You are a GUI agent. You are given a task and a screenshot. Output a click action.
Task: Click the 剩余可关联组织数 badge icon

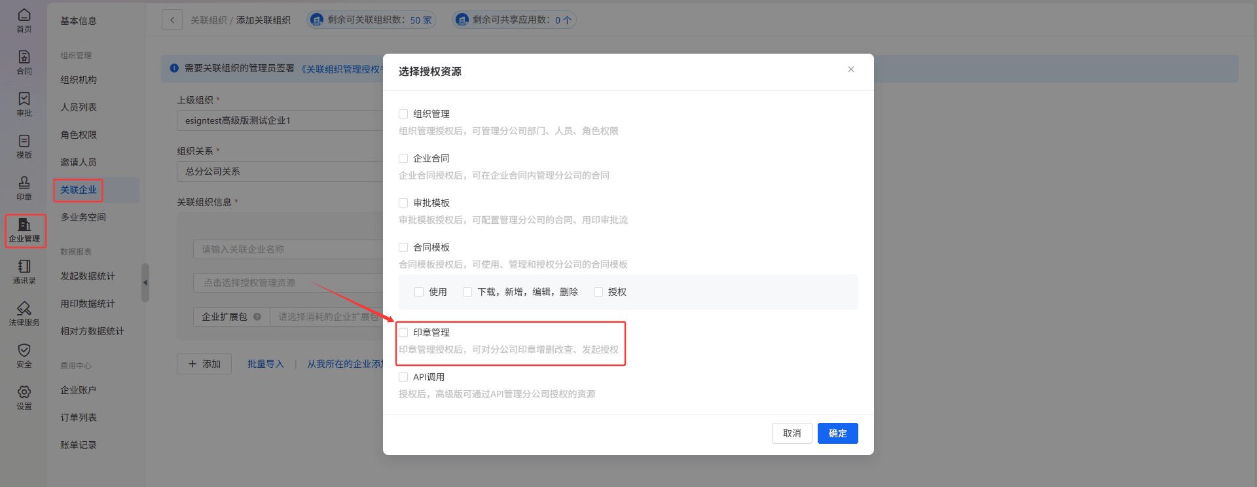(317, 20)
